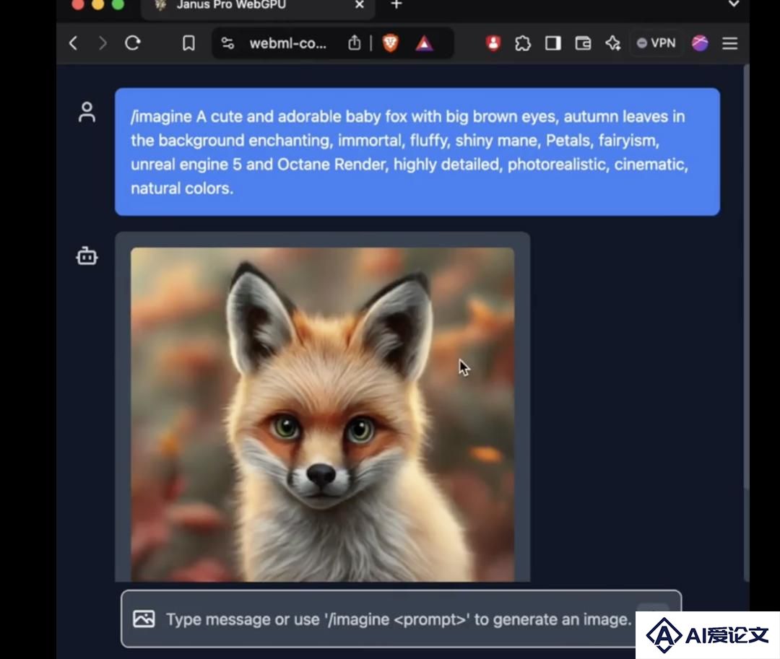Reload the page with the refresh icon
The height and width of the screenshot is (659, 780).
click(132, 43)
